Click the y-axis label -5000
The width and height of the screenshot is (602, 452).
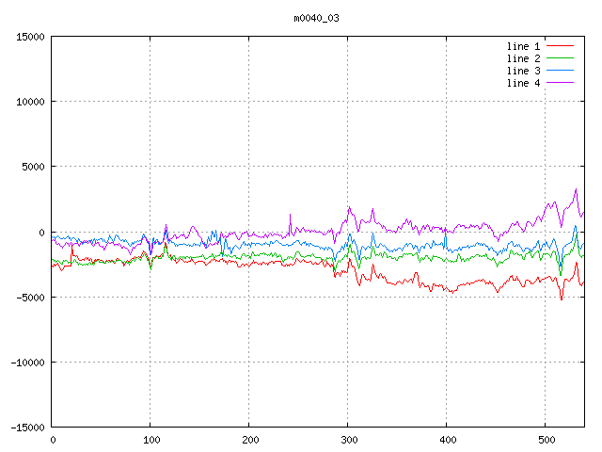(x=30, y=298)
